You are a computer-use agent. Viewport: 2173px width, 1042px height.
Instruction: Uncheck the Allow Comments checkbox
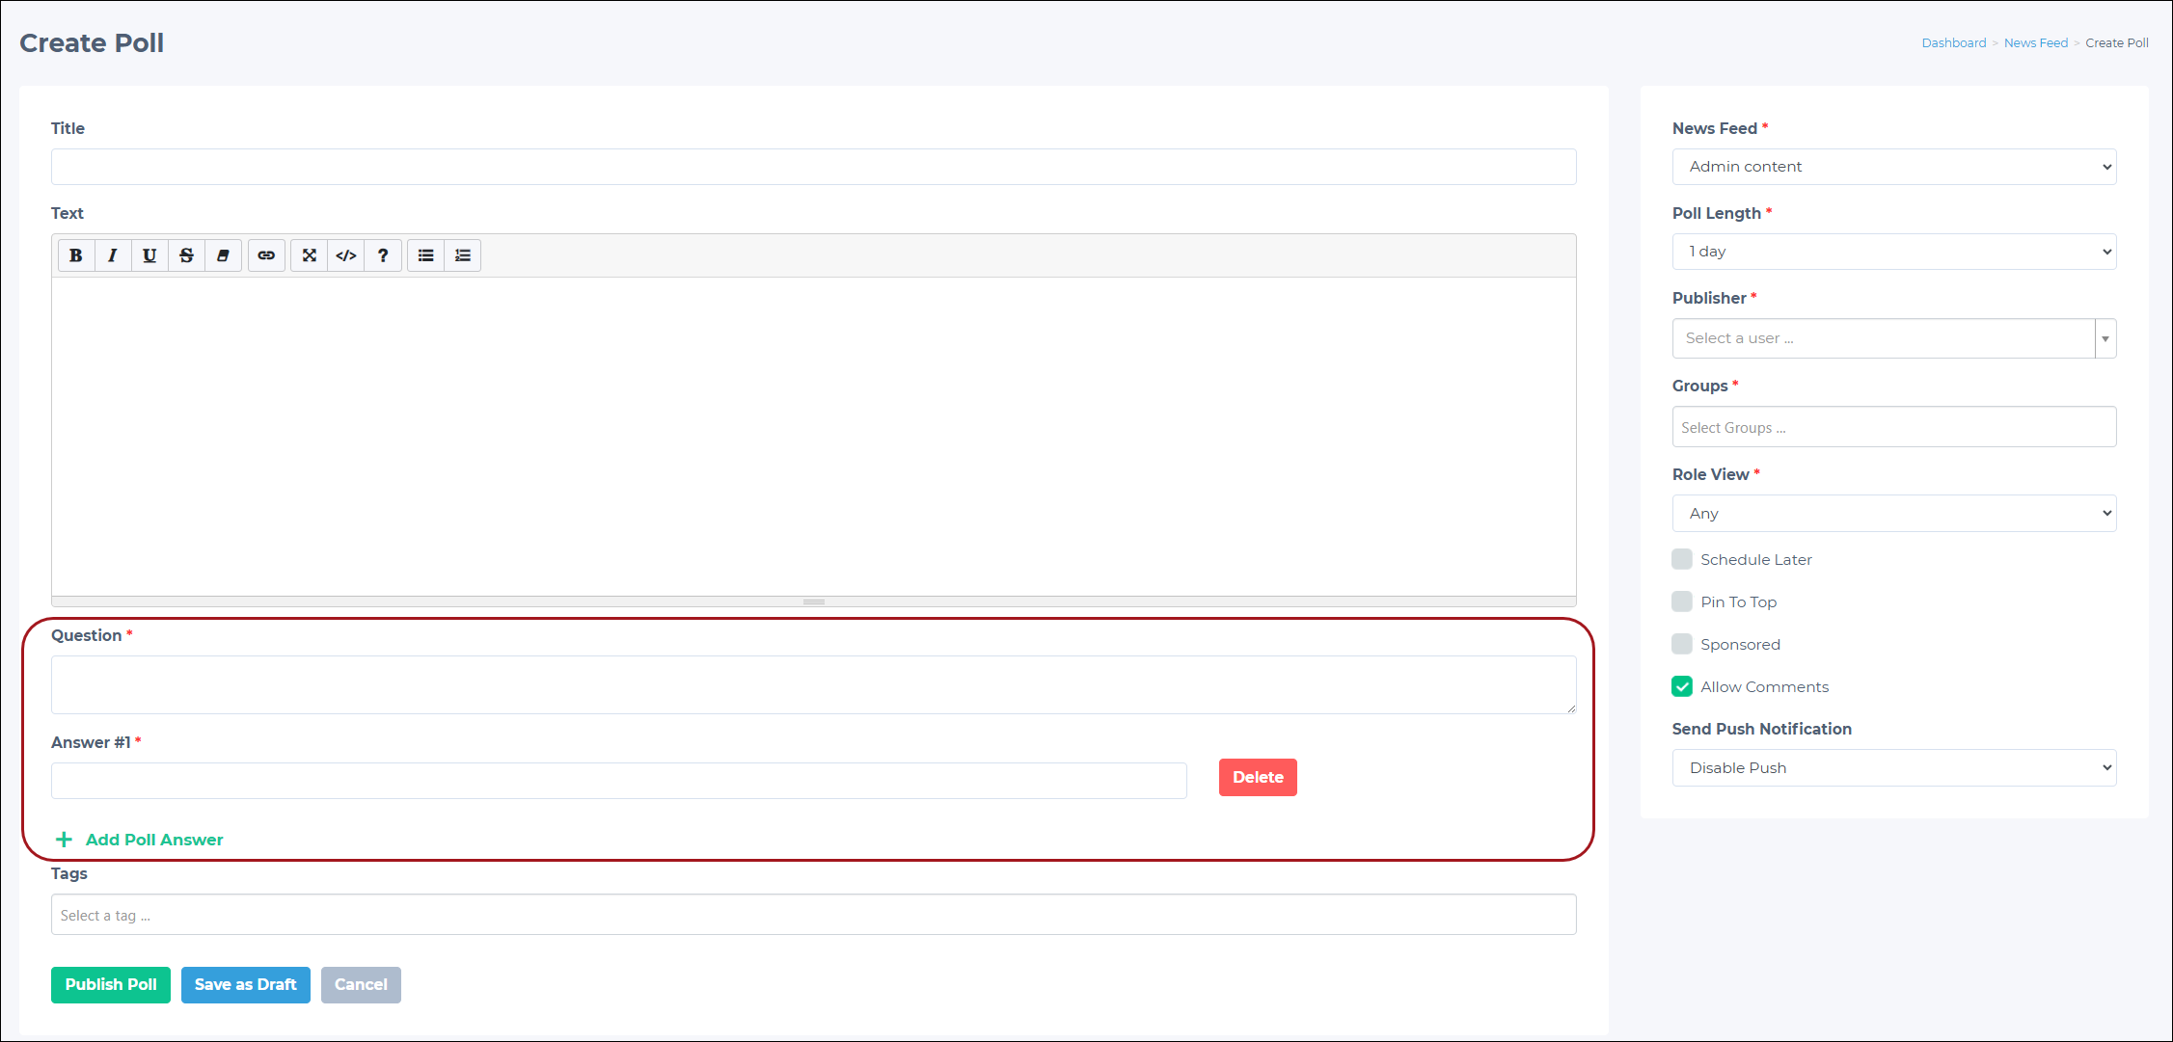click(1682, 686)
